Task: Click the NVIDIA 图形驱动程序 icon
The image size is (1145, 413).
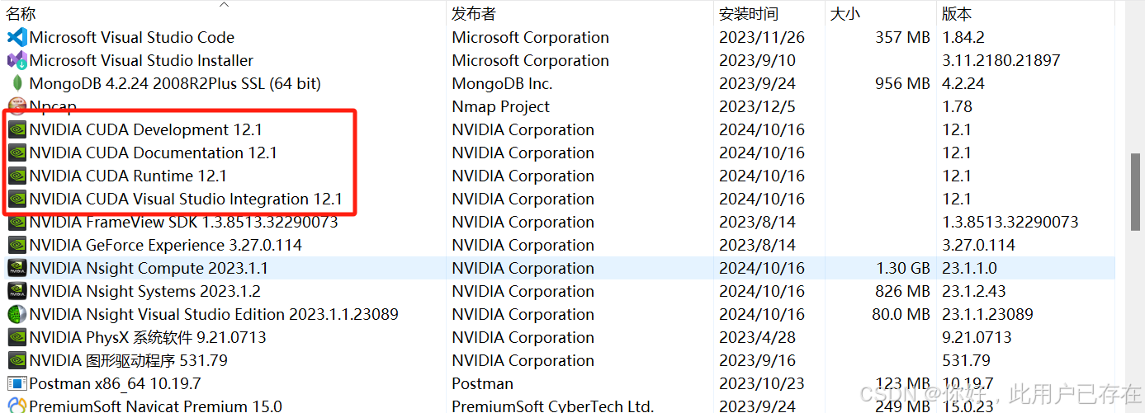Action: click(x=17, y=360)
